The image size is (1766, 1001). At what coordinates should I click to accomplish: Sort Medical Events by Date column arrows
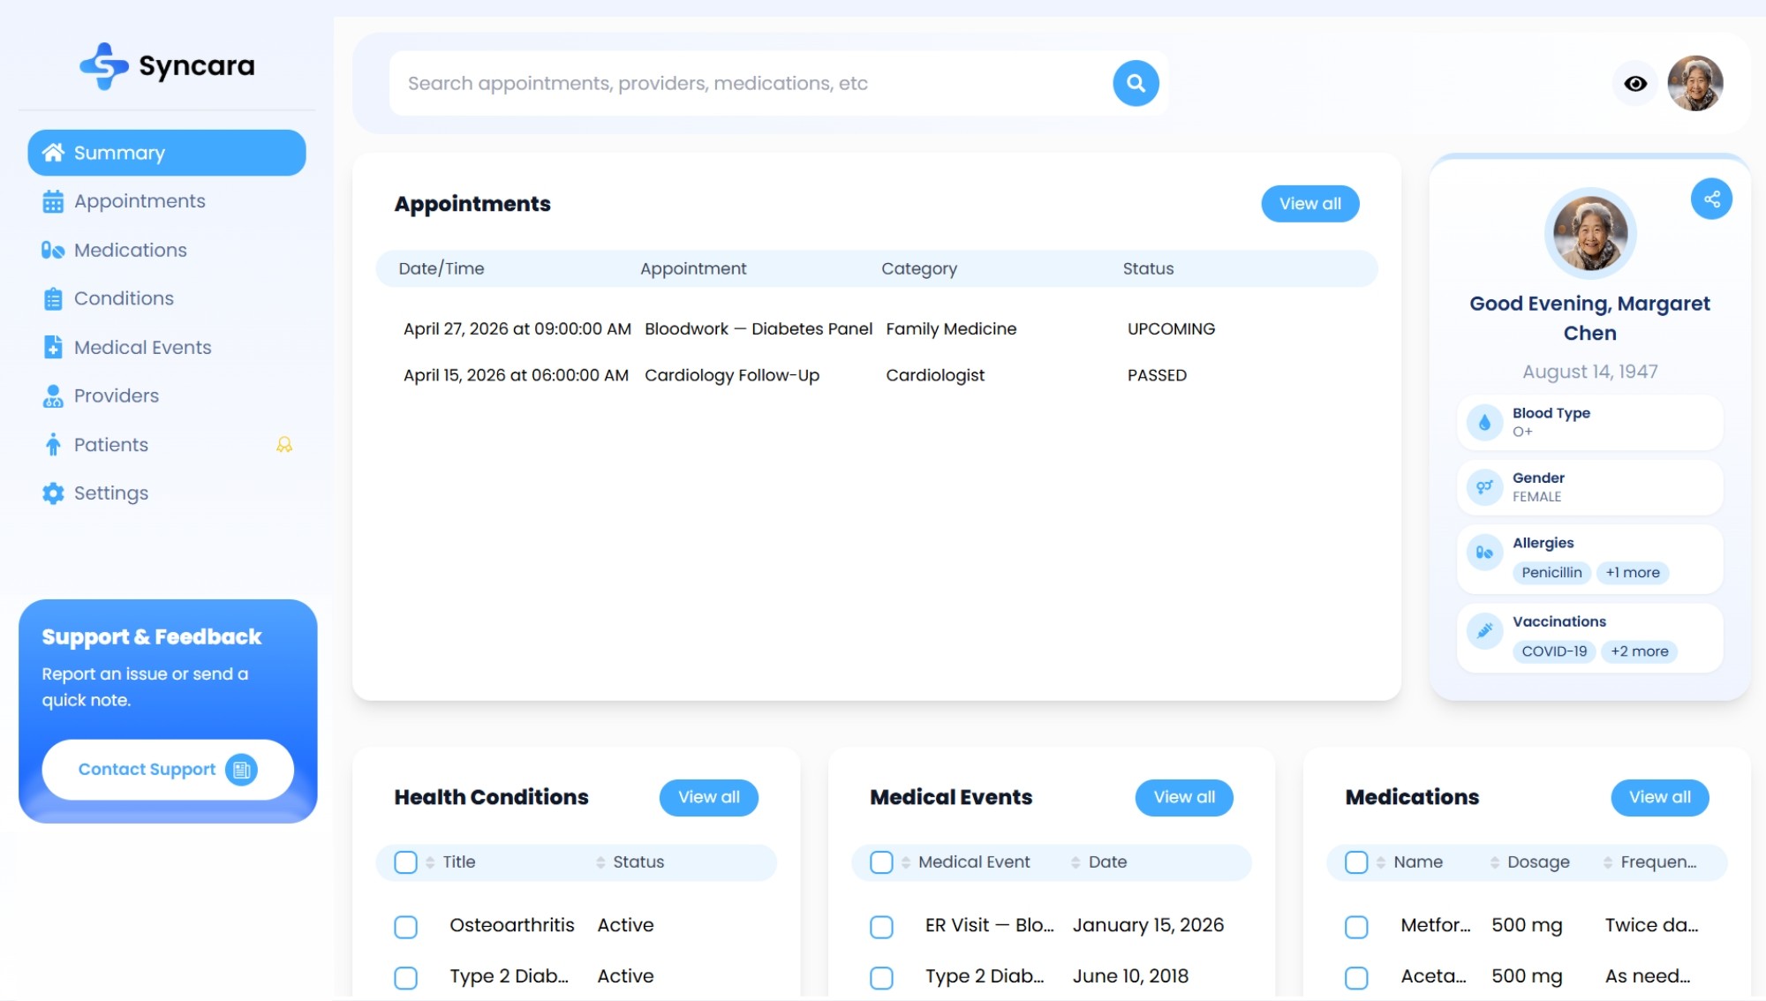point(1076,862)
